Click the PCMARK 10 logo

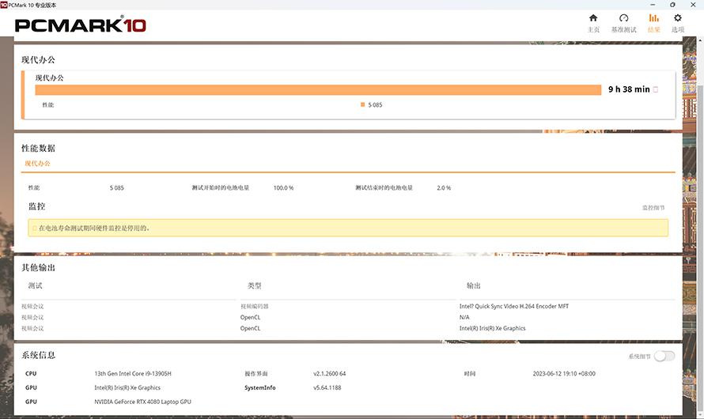(81, 25)
